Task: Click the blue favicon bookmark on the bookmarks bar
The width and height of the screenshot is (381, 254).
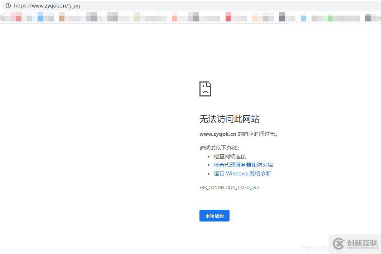Action: [40, 17]
